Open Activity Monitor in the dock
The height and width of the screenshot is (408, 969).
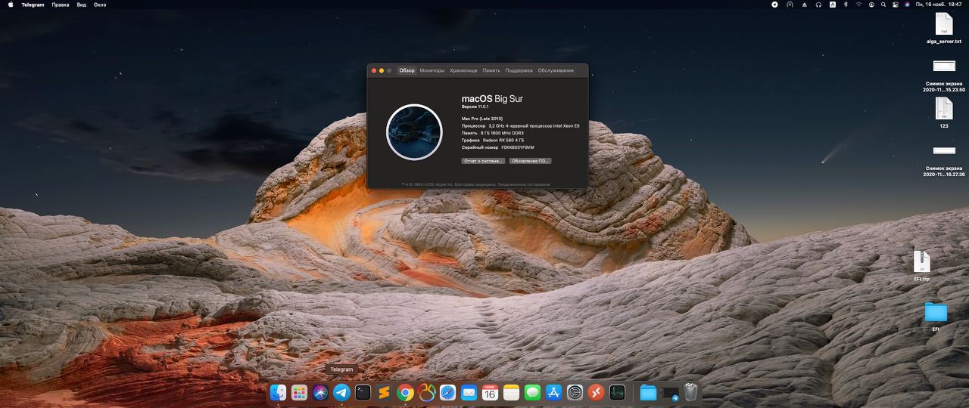[x=617, y=392]
